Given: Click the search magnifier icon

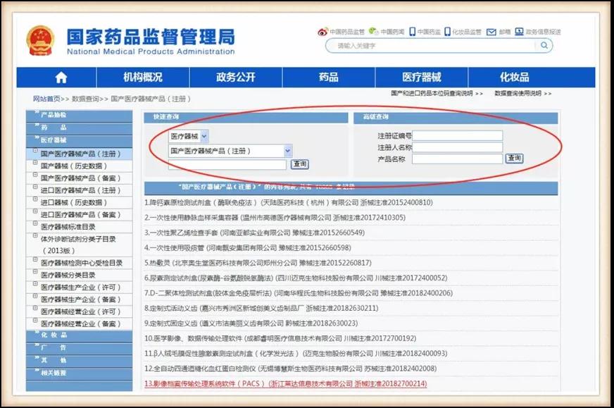Looking at the screenshot, I should [542, 45].
